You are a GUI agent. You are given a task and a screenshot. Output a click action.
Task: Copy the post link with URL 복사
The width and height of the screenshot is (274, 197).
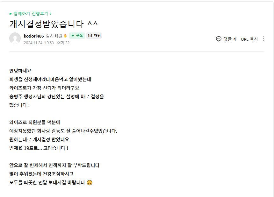[249, 39]
